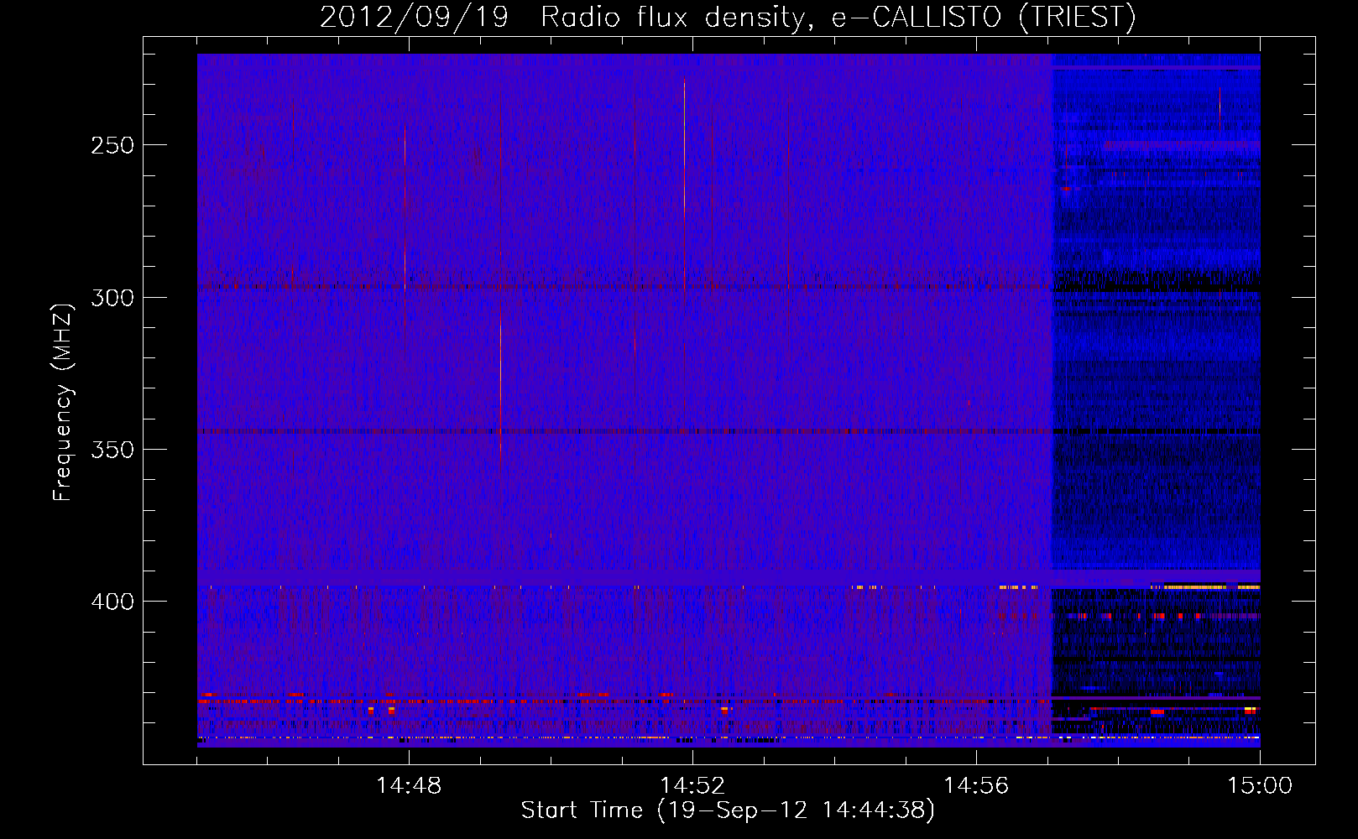Viewport: 1358px width, 839px height.
Task: Click the 15:00 time tick label
Action: (x=1260, y=785)
